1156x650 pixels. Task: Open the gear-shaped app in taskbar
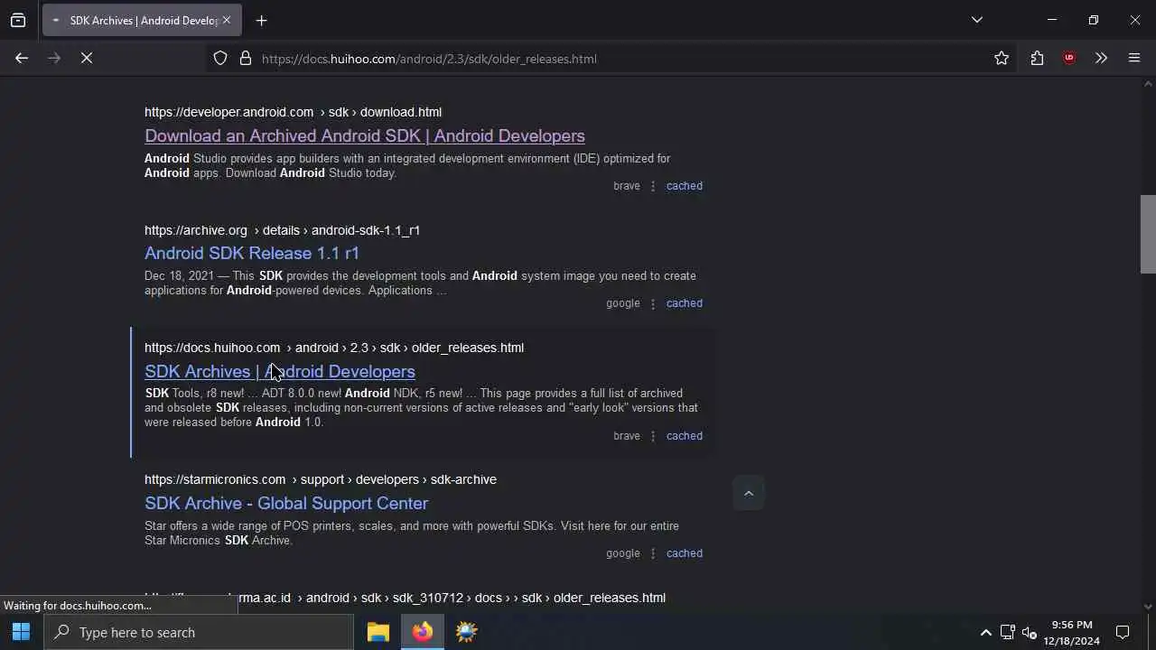466,632
